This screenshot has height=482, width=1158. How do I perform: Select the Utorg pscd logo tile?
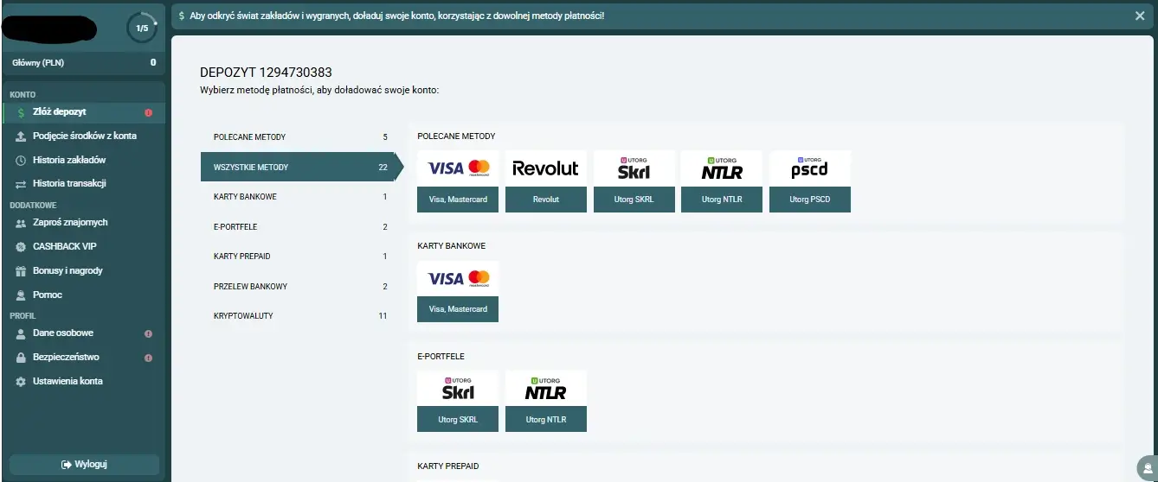pos(809,168)
